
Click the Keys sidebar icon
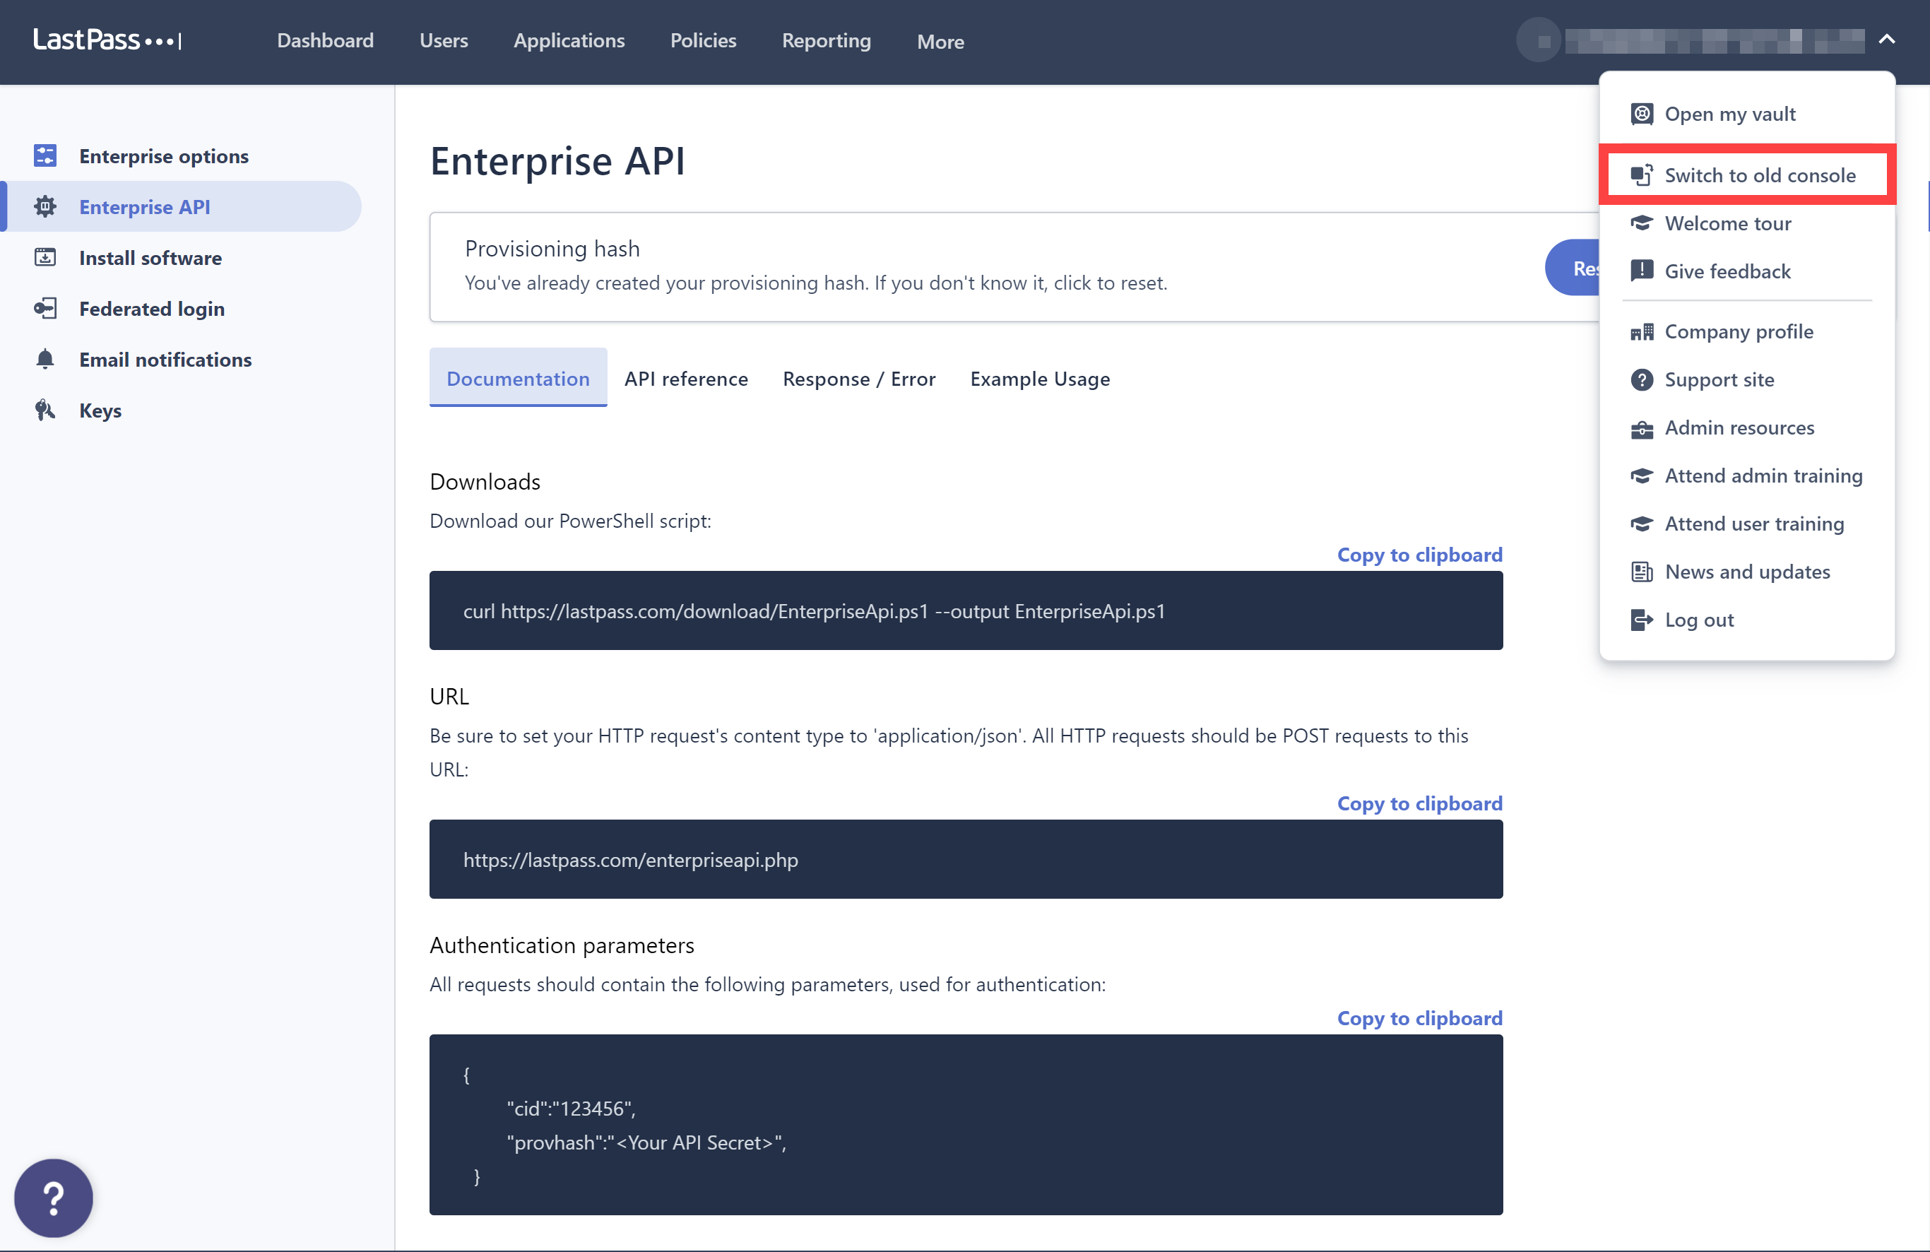45,411
